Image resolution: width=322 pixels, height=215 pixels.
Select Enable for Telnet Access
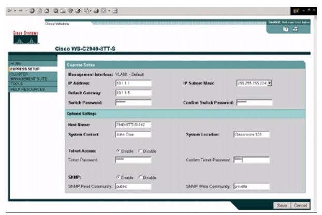tap(118, 151)
